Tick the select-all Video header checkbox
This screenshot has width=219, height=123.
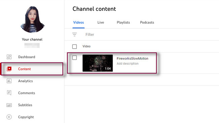(74, 47)
